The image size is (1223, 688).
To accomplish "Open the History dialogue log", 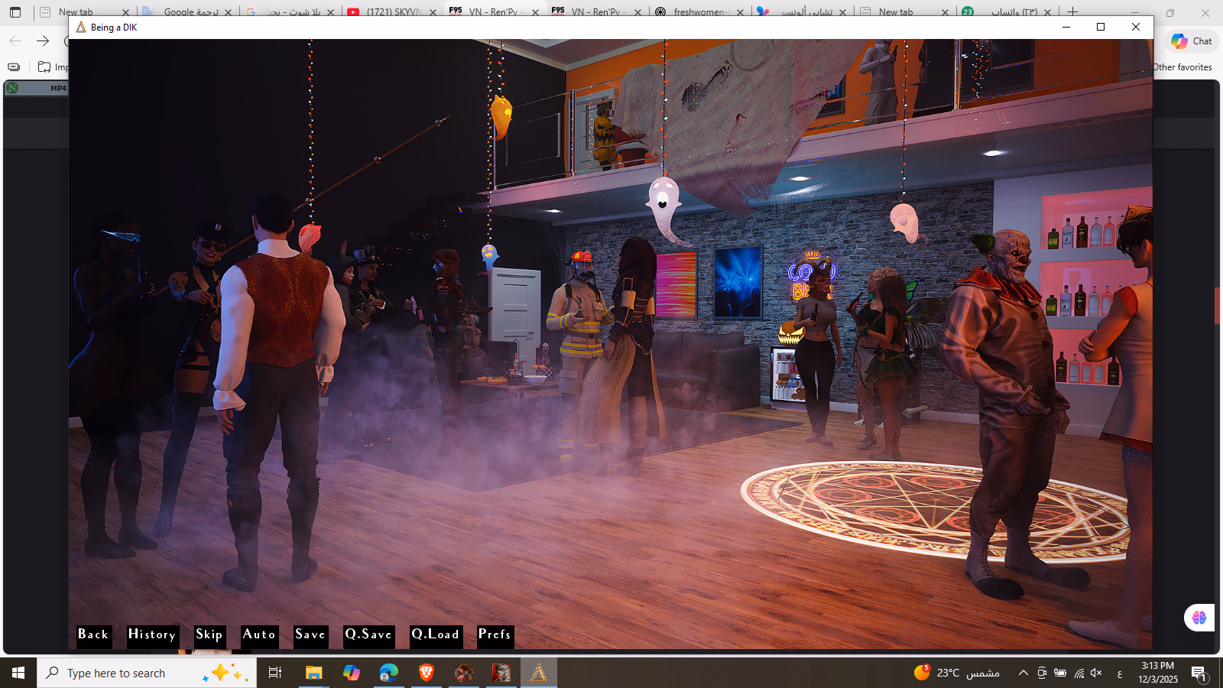I will coord(152,634).
